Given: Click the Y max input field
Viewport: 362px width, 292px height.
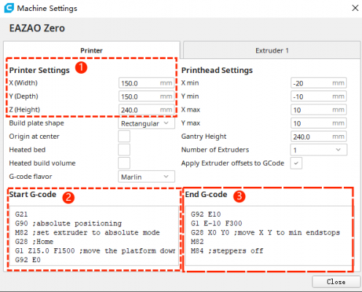Looking at the screenshot, I should 318,123.
